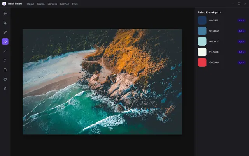The height and width of the screenshot is (156, 249).
Task: Click the AA badge for #A8DADC
Action: click(242, 41)
